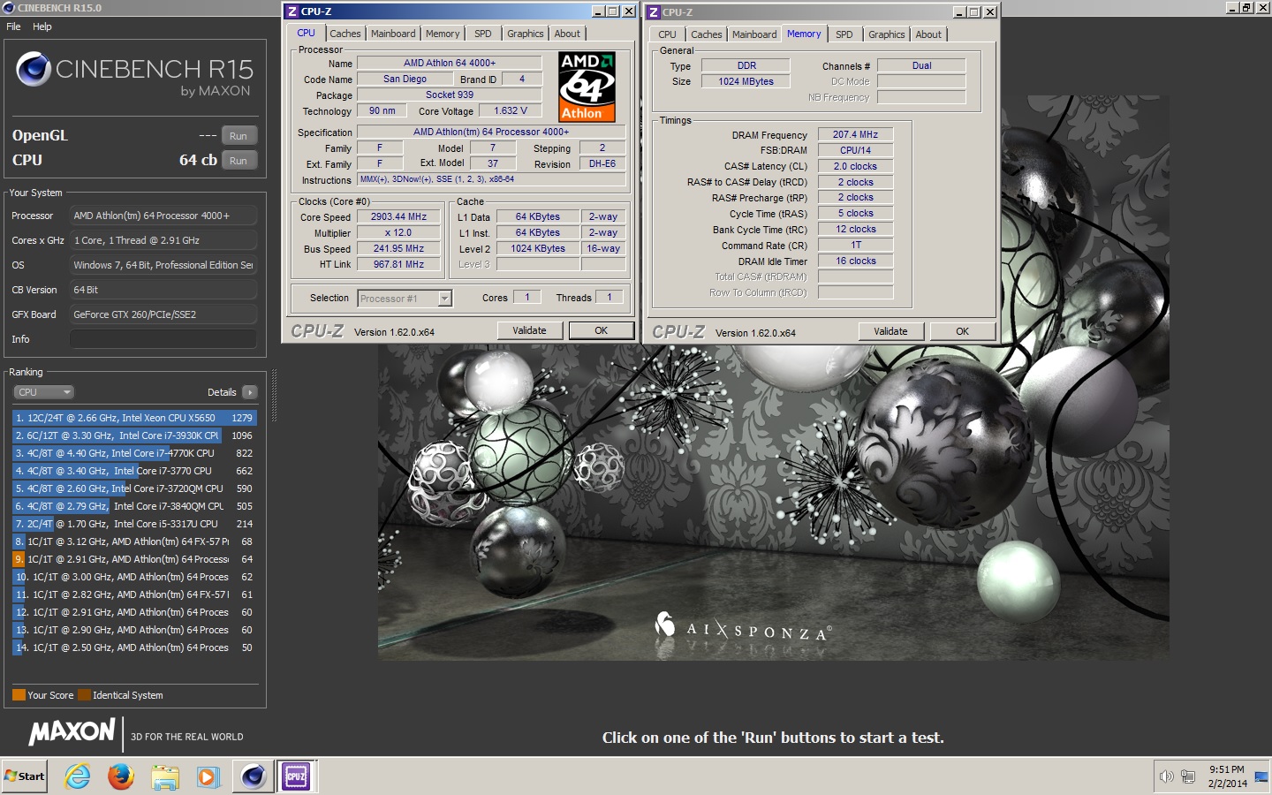Screen dimensions: 1272x795
Task: Switch to Caches tab in left CPU-Z
Action: pos(345,34)
